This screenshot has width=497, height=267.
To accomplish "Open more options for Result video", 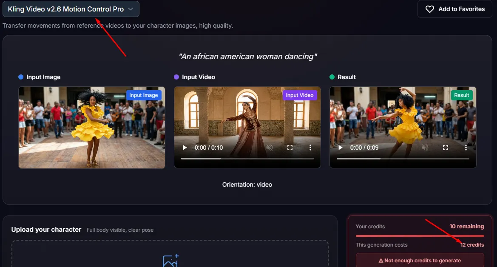I will point(466,148).
